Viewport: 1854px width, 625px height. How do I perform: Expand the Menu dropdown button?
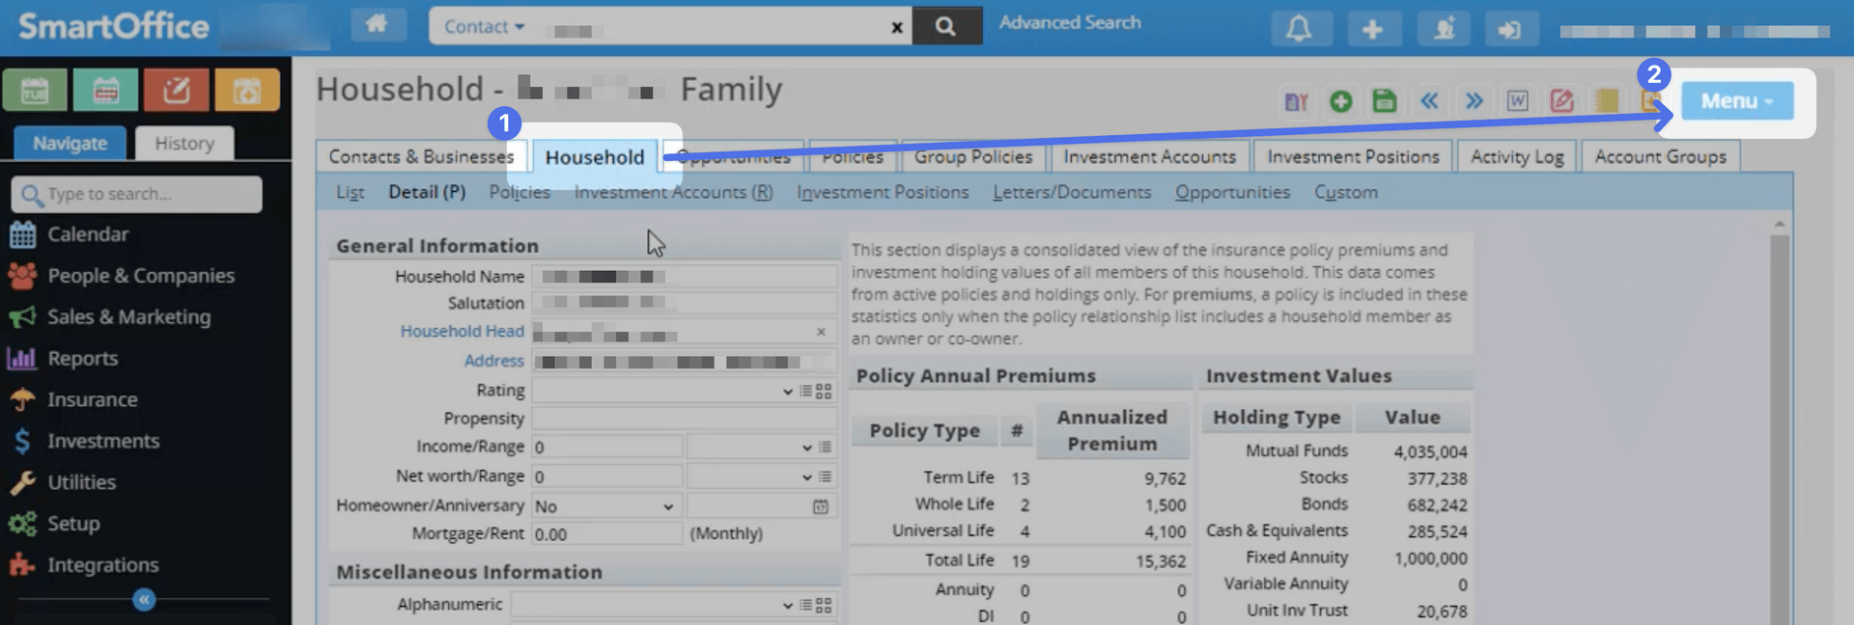(x=1736, y=101)
